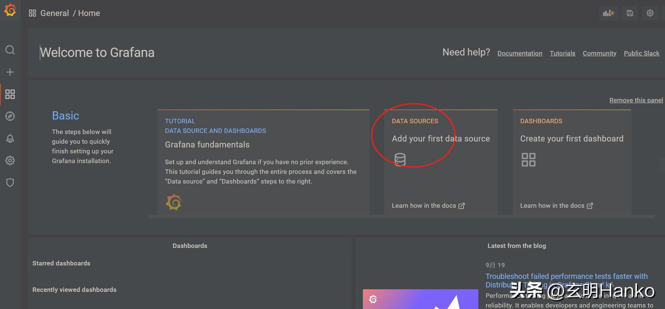Click the Home breadcrumb
Screen dimensions: 665x309
tap(89, 13)
